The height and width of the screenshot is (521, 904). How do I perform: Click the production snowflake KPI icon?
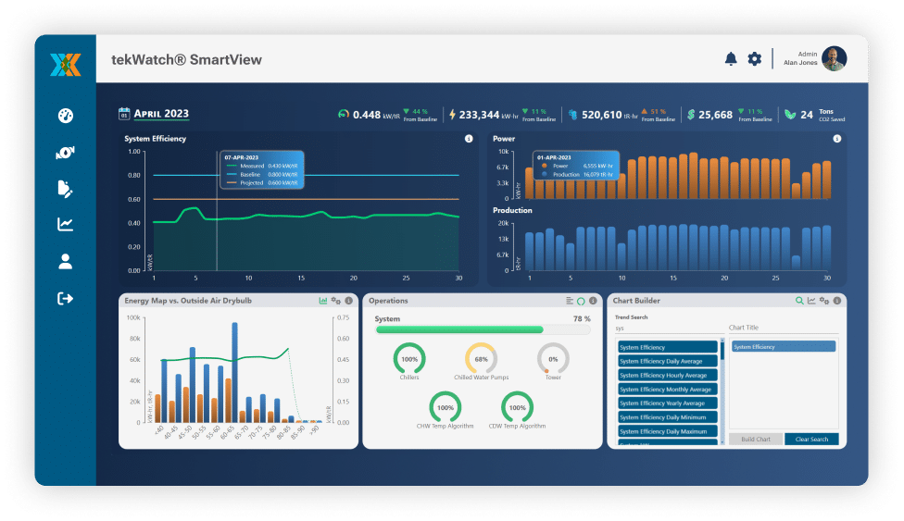point(573,115)
